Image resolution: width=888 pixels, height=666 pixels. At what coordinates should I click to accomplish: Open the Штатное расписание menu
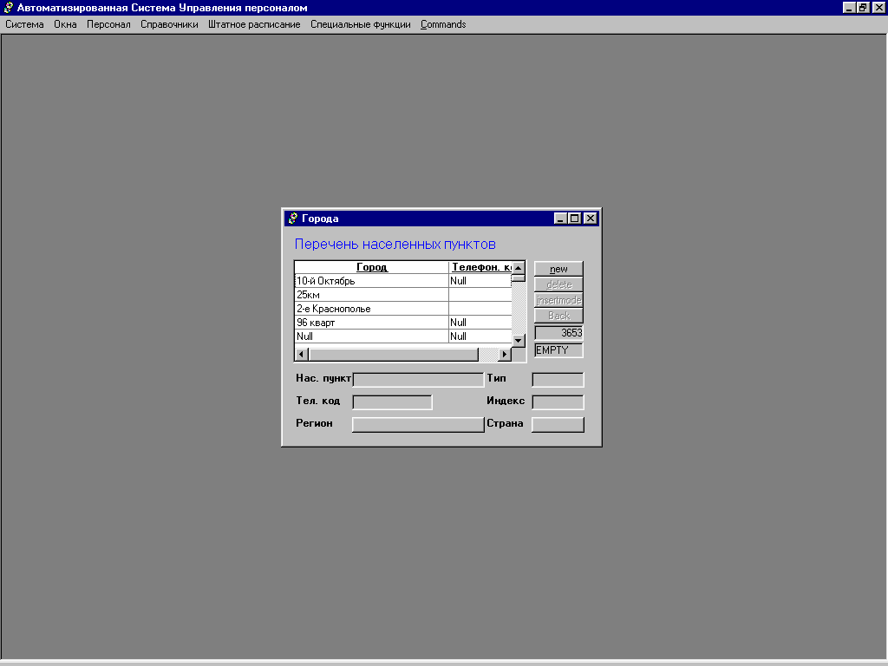pyautogui.click(x=254, y=24)
